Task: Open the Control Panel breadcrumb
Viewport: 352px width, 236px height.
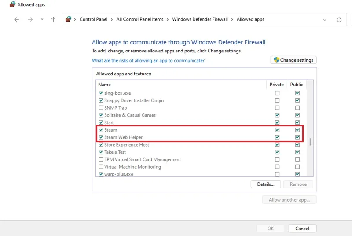Action: (x=93, y=19)
